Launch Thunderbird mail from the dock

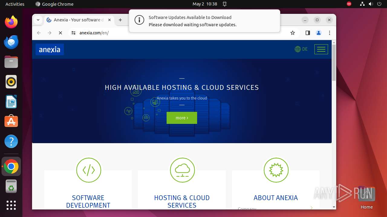[11, 42]
